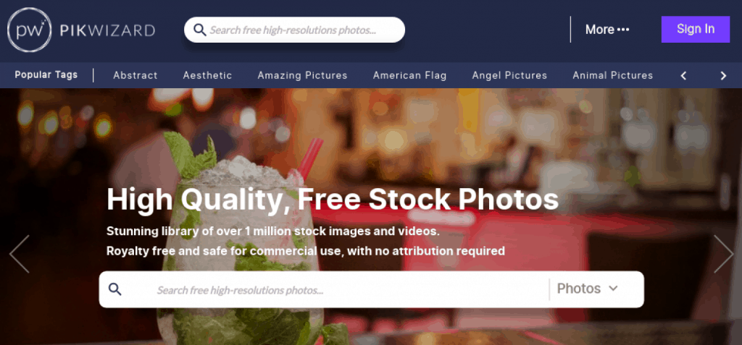Viewport: 742px width, 345px height.
Task: Click the PIKWIZARD wordmark text
Action: coord(107,30)
